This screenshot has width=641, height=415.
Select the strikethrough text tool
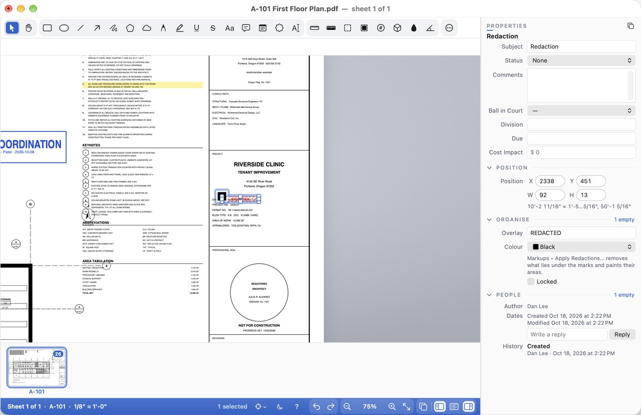click(213, 28)
